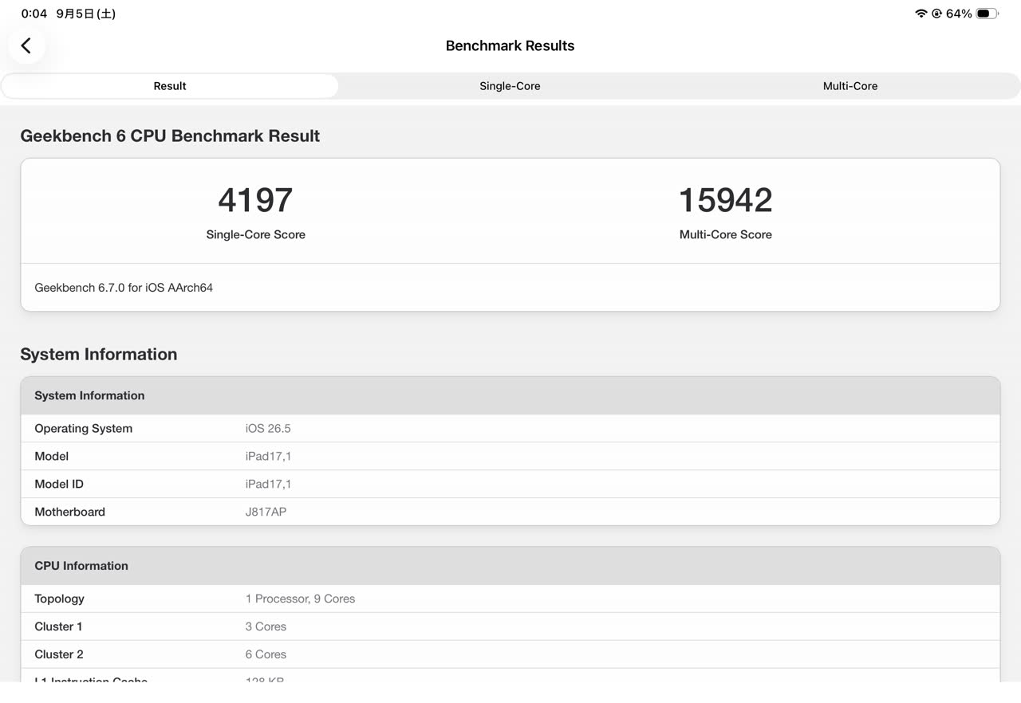Tap Geekbench 6.7.0 for iOS AArch64 text

point(124,288)
